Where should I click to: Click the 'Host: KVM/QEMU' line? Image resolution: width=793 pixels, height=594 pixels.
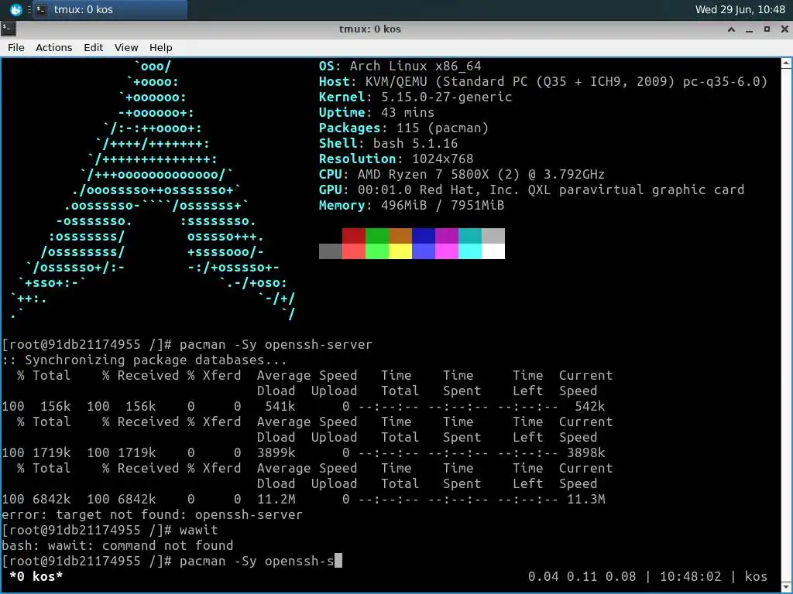tap(543, 82)
